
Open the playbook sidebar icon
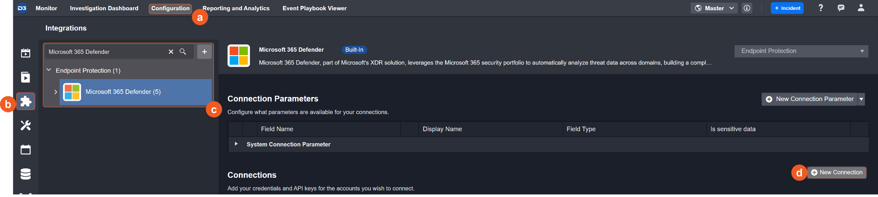26,77
